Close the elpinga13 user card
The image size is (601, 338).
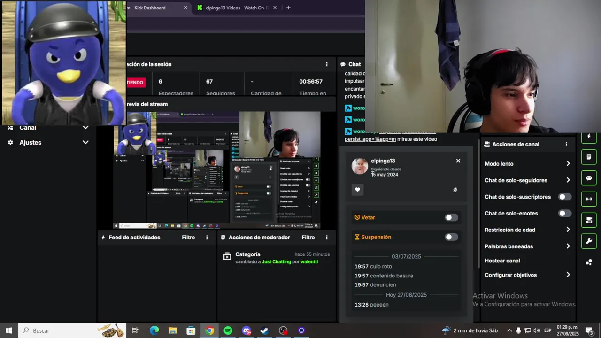[x=458, y=161]
